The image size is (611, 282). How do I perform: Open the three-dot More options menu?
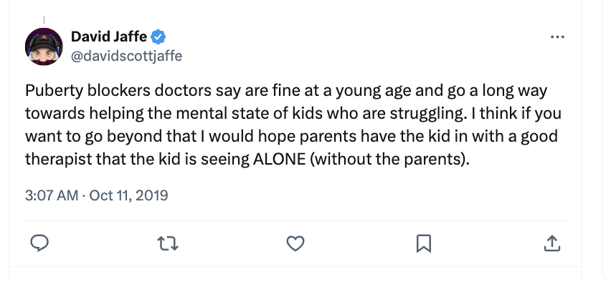click(x=558, y=37)
